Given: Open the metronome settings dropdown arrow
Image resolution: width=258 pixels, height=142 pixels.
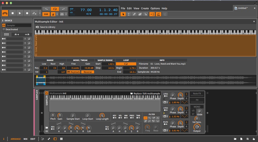Looking at the screenshot, I should coord(57,14).
